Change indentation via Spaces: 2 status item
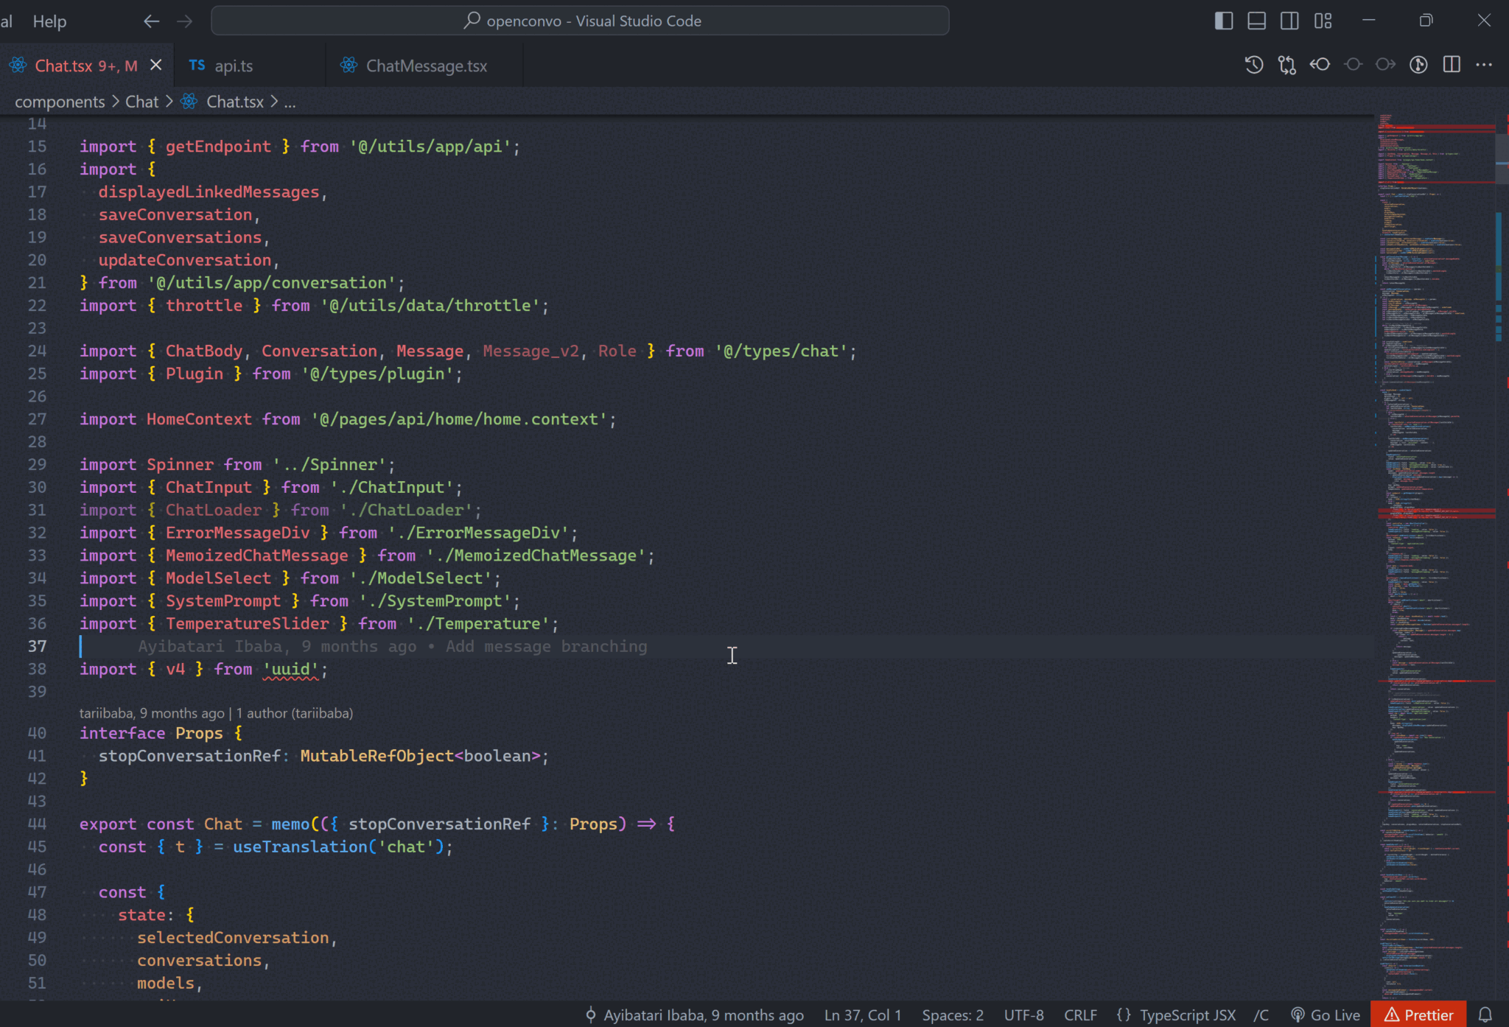This screenshot has height=1027, width=1509. pos(952,1014)
